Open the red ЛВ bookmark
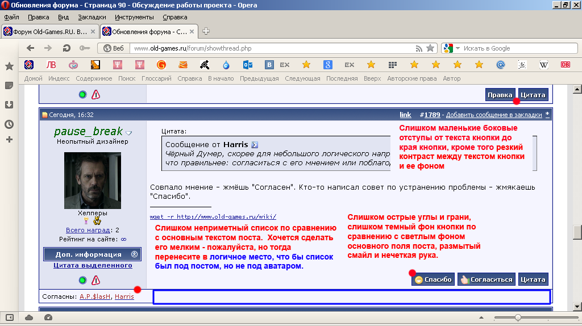Screen dimensions: 582x326 pos(51,65)
